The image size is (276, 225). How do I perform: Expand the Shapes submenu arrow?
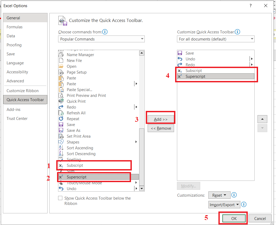point(136,142)
